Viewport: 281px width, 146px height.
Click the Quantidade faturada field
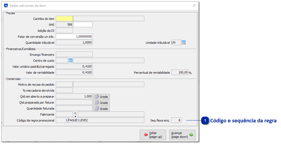[74, 108]
